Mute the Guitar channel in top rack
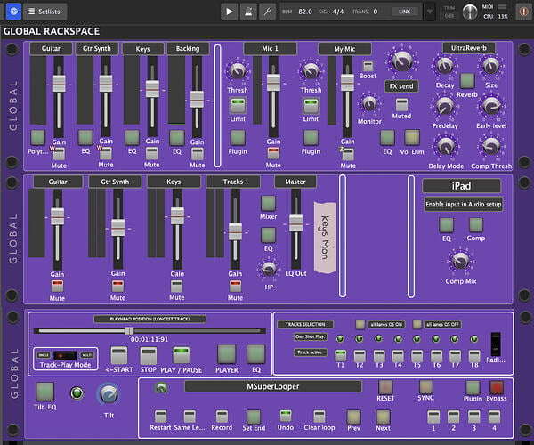 pos(59,154)
